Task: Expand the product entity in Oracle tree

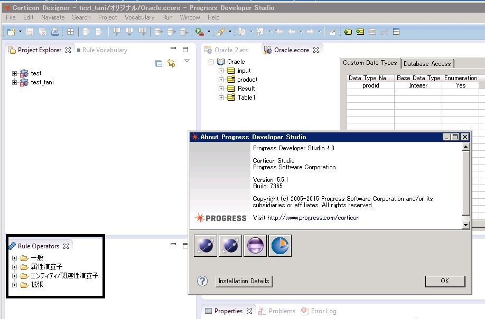Action: point(221,80)
